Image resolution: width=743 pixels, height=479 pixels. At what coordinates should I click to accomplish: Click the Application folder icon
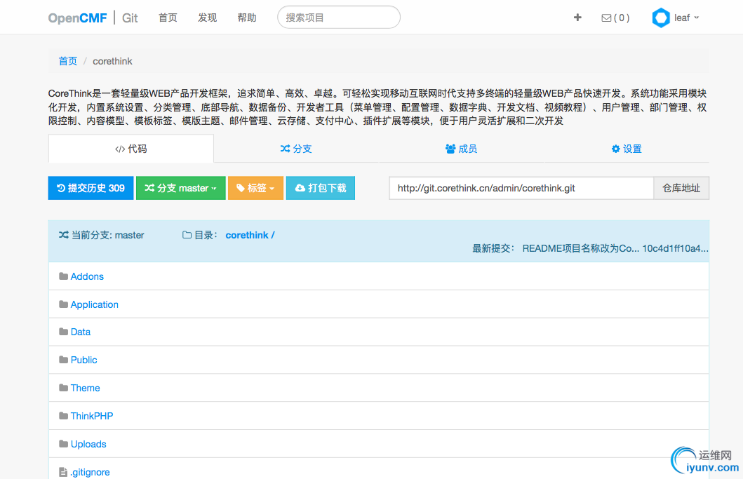pos(64,304)
